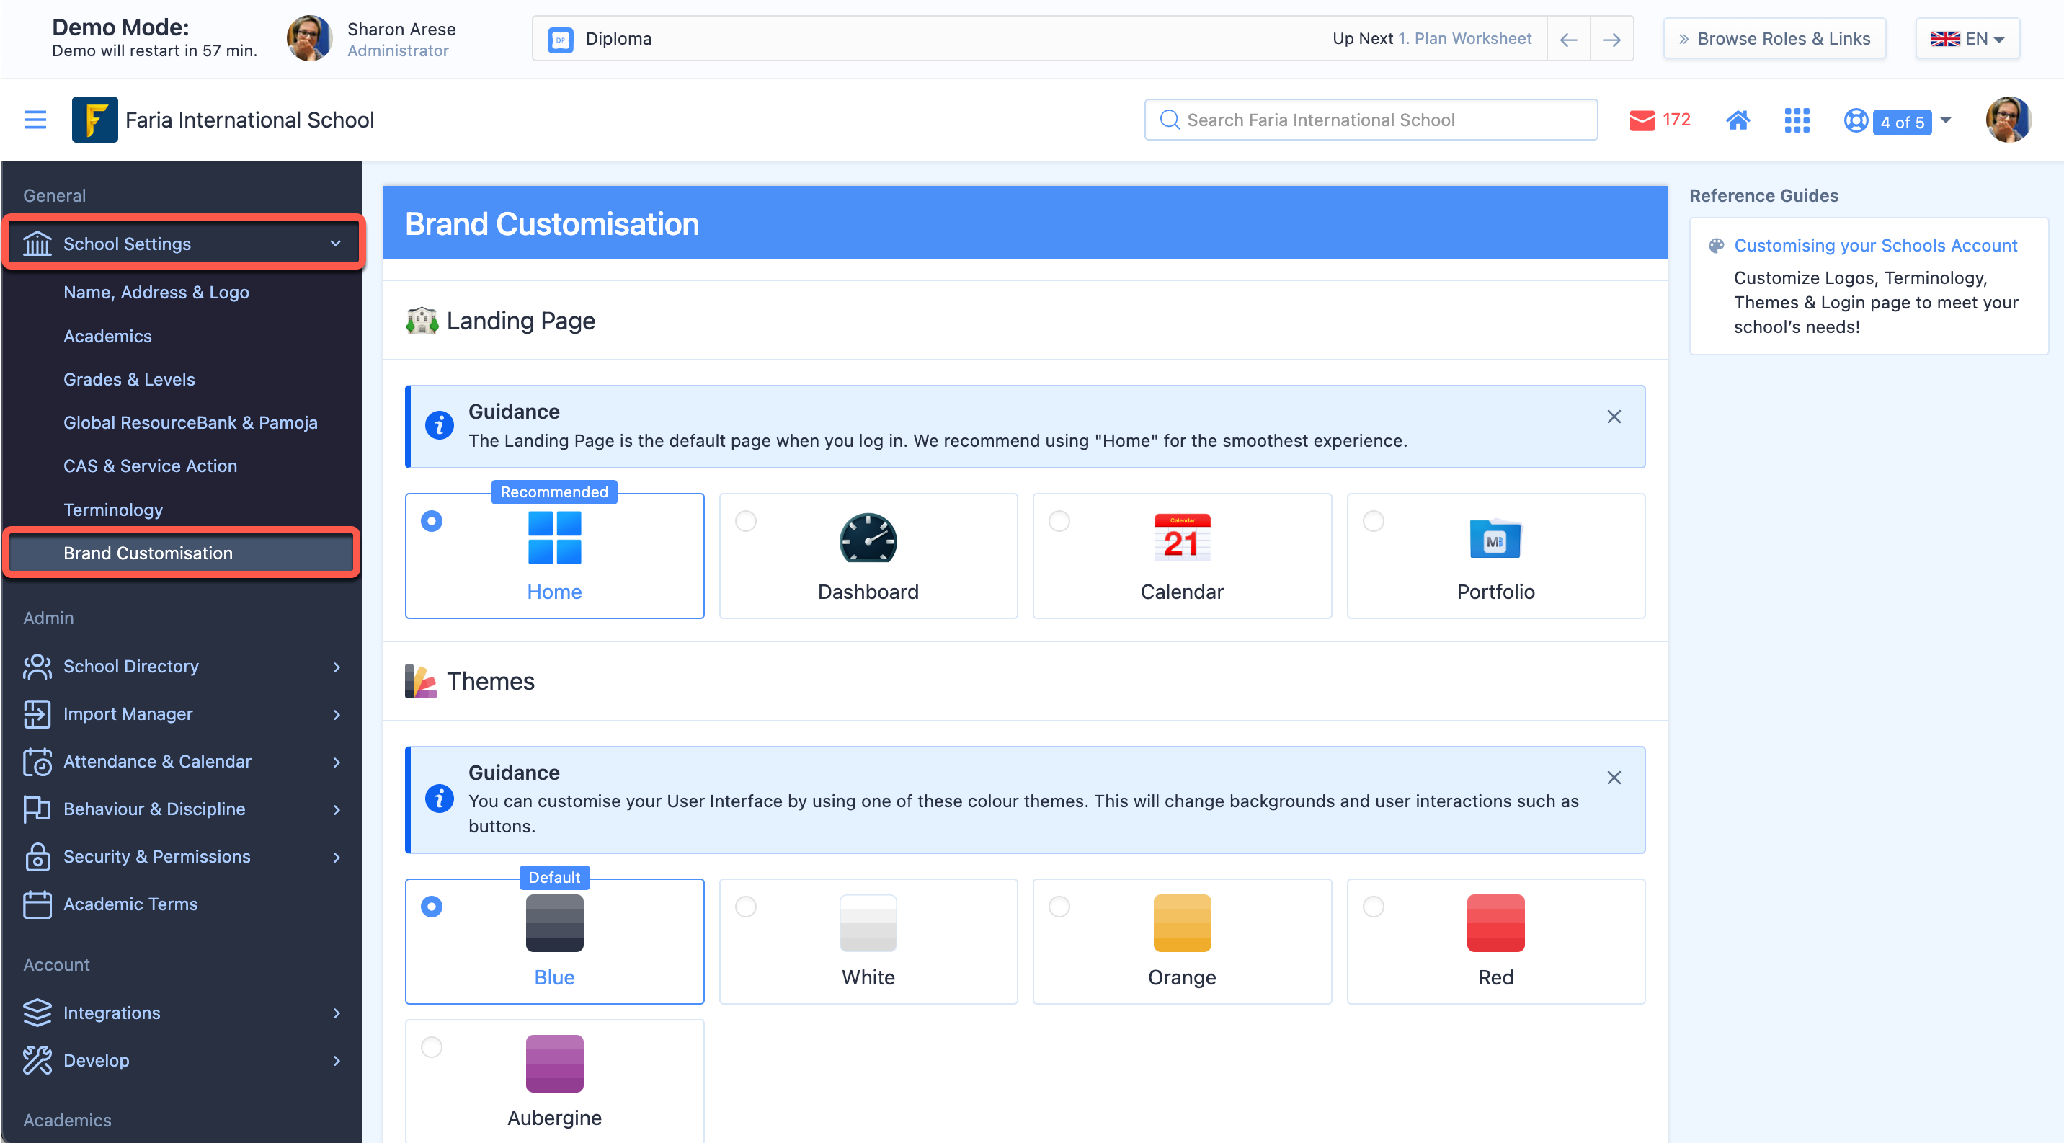Open the mail inbox envelope icon
This screenshot has height=1143, width=2064.
point(1642,120)
